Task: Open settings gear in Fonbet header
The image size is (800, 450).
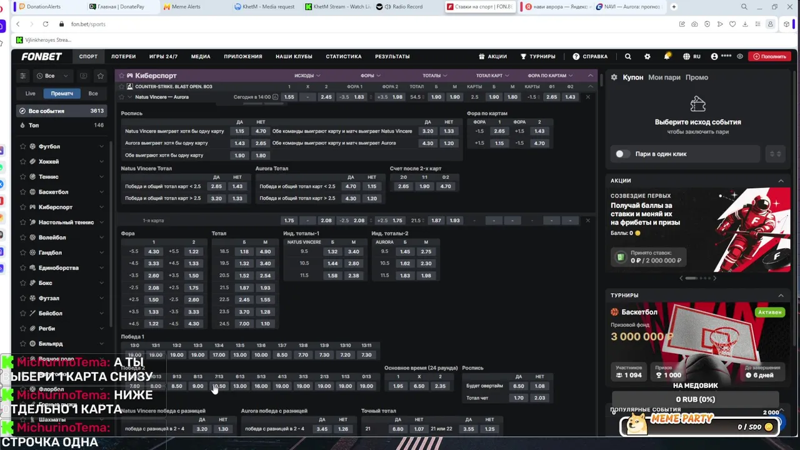Action: [x=647, y=56]
